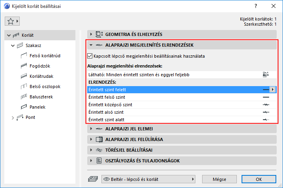283x188 pixels.
Task: Expand the Törésjel beállításai panel
Action: [91, 150]
